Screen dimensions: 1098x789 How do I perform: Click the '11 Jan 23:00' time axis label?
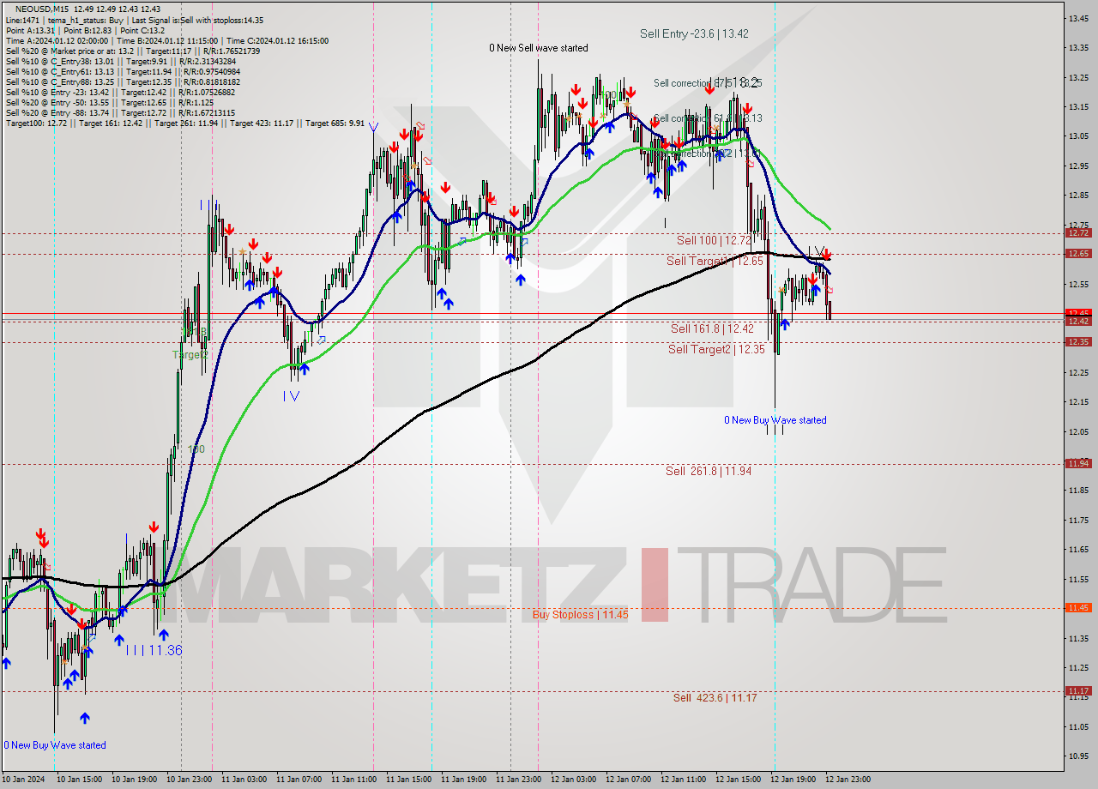(518, 780)
